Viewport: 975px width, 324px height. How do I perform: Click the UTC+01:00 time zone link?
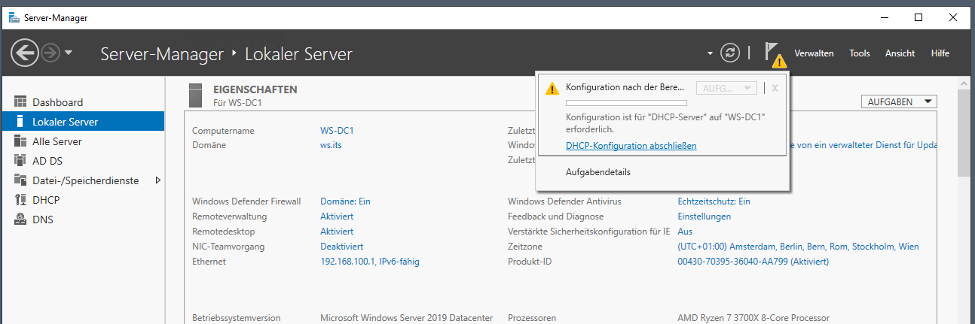point(799,246)
